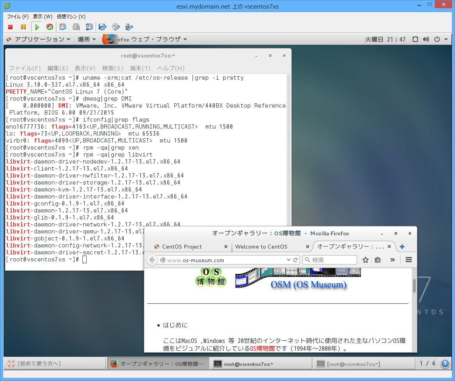
Task: Open terminal ファイル(F) menu
Action: coord(24,68)
